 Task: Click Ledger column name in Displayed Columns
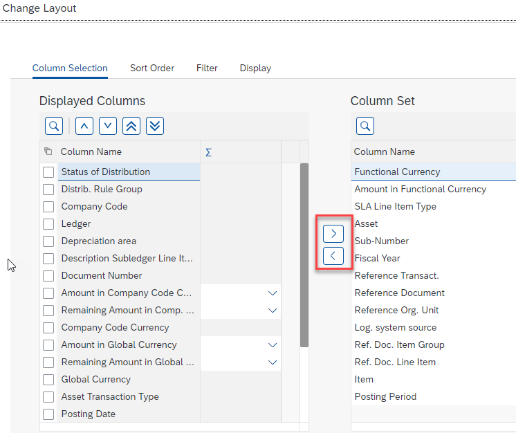coord(76,223)
